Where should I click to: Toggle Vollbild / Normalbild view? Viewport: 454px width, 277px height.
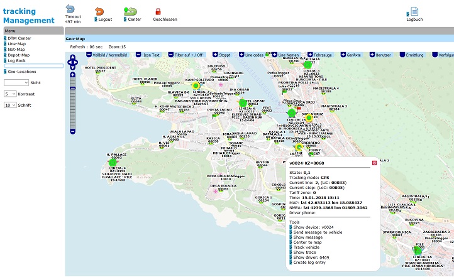(x=109, y=55)
